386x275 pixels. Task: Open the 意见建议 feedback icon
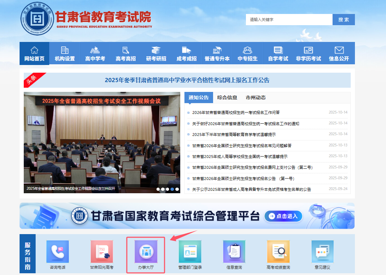pyautogui.click(x=322, y=252)
